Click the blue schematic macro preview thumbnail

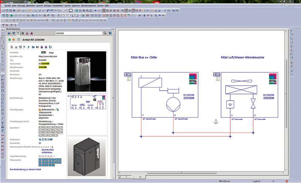click(87, 102)
